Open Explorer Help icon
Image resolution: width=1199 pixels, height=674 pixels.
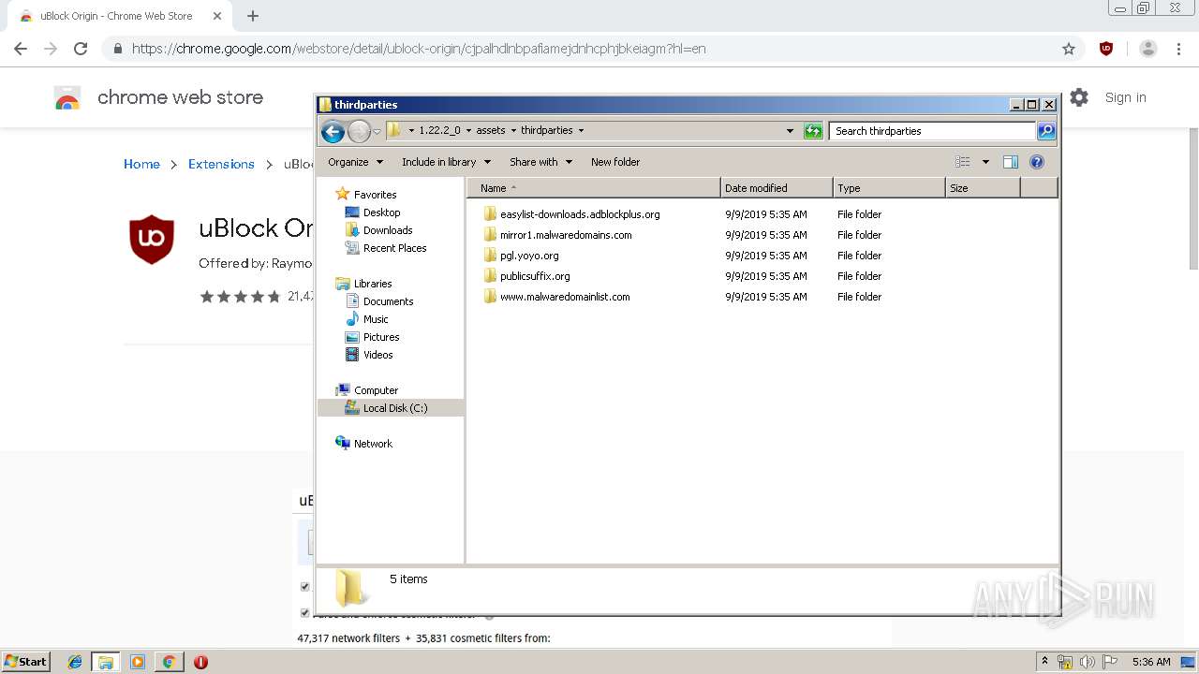coord(1037,162)
